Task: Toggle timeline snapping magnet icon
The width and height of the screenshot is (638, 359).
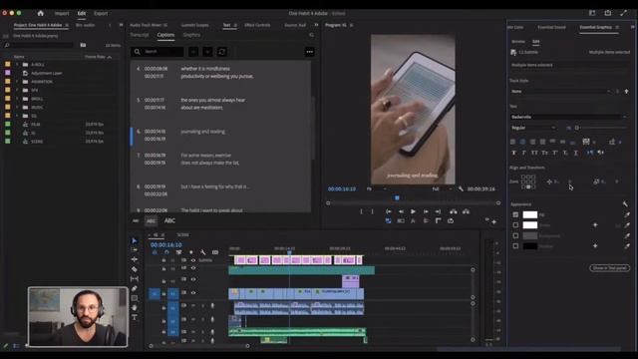Action: coord(166,252)
